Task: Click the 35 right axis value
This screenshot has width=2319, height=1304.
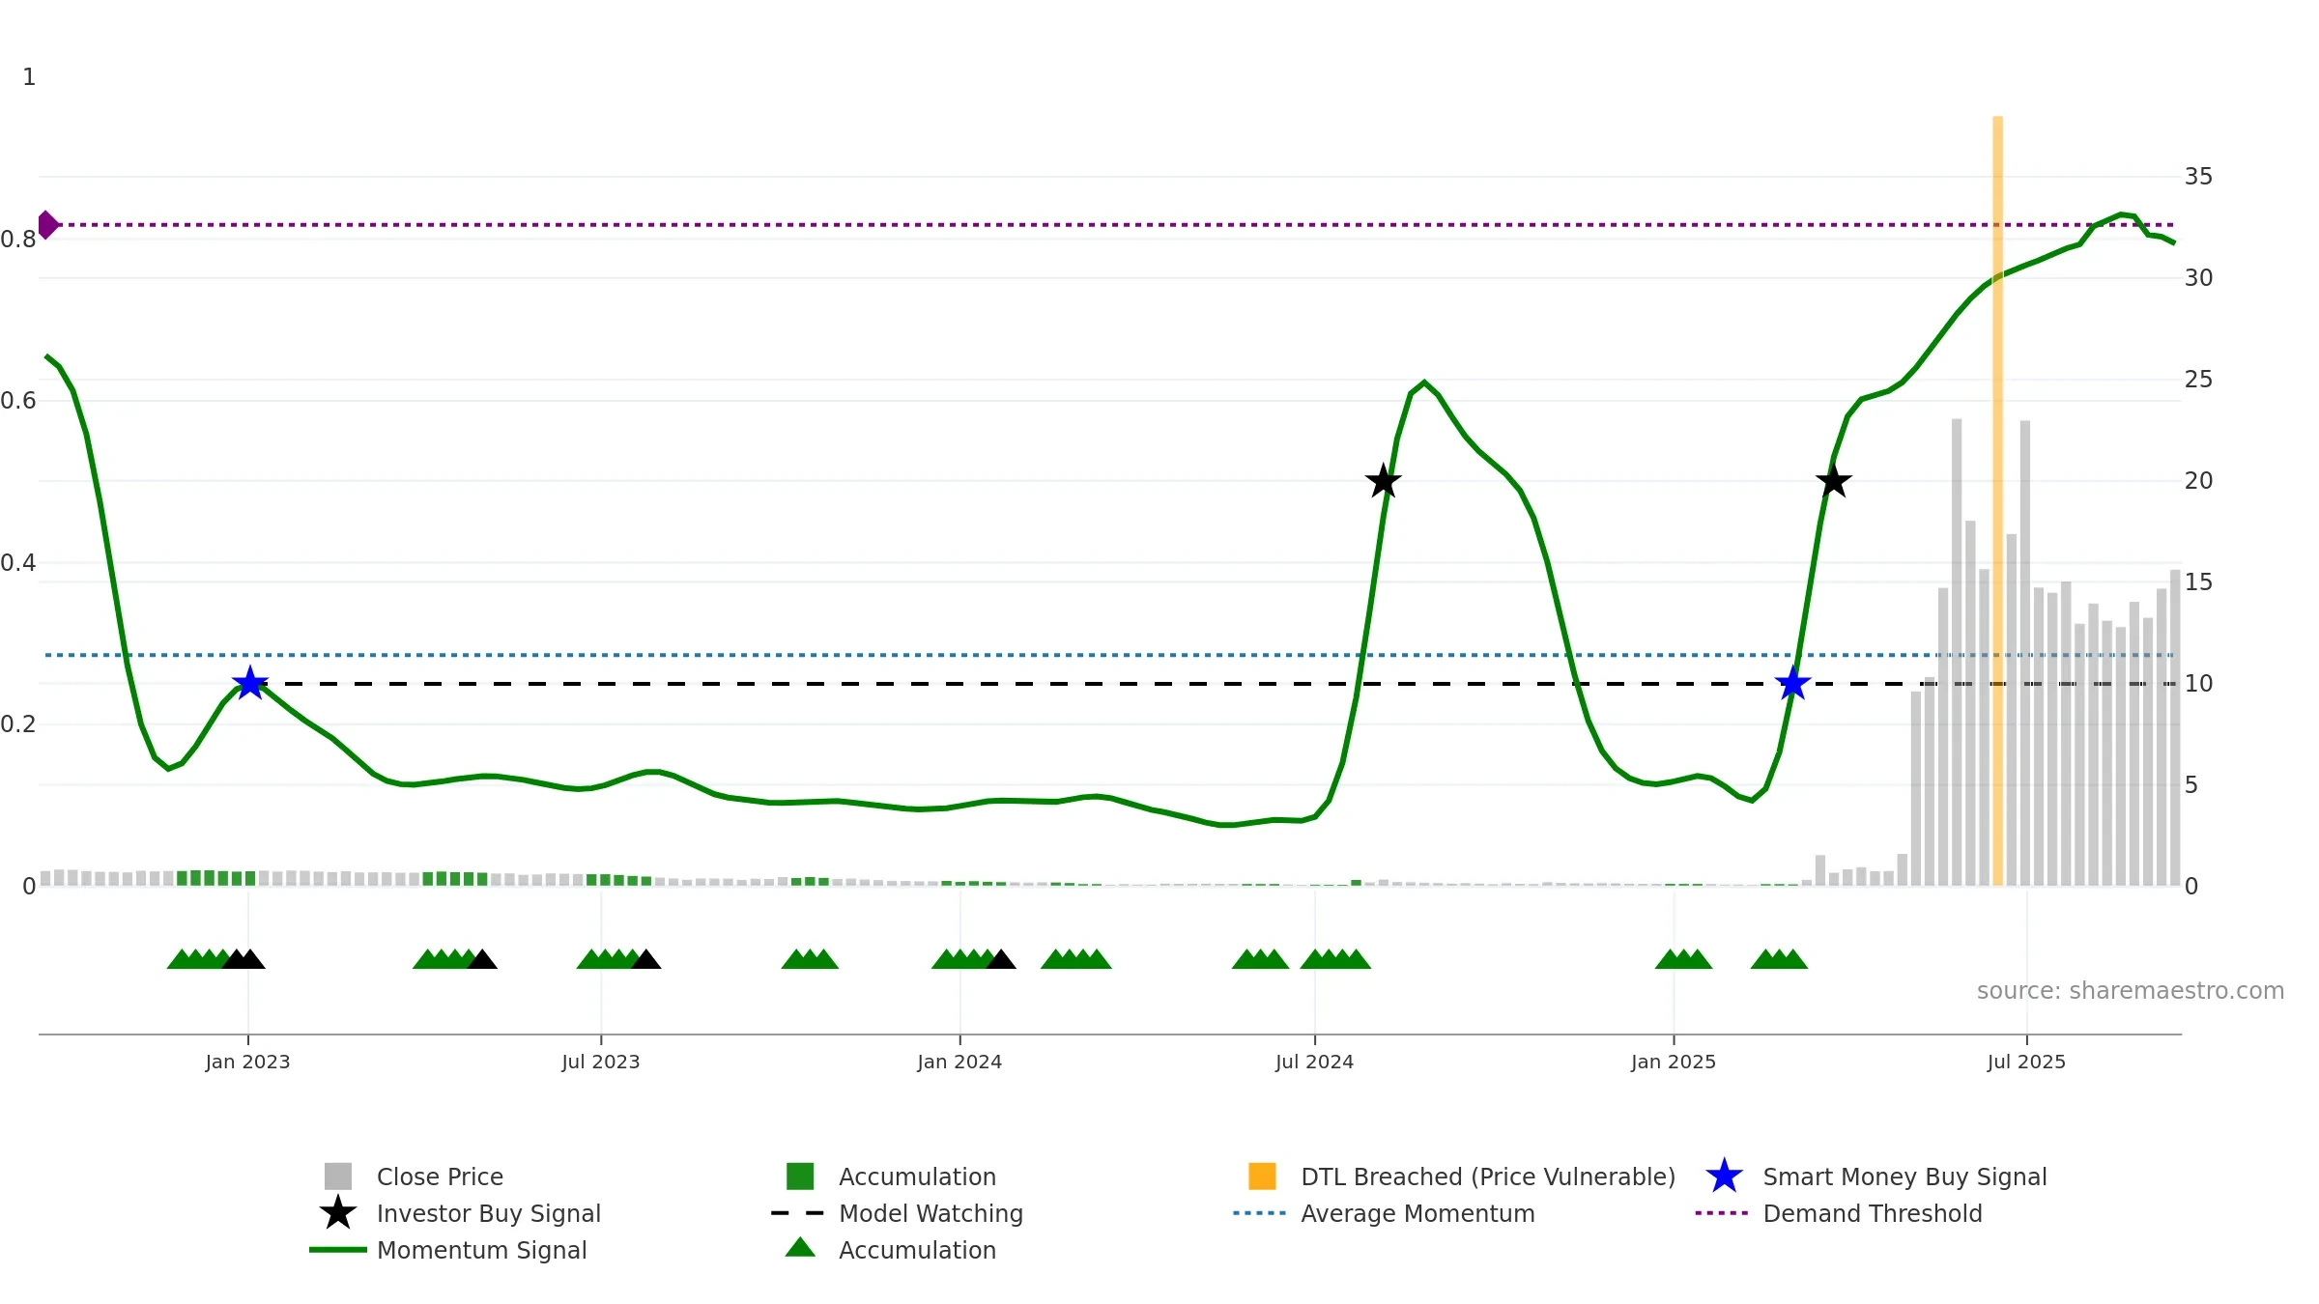Action: pos(2198,177)
